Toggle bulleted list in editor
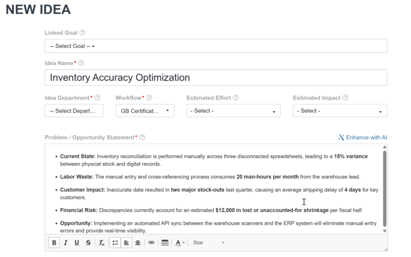The image size is (411, 257). (115, 243)
